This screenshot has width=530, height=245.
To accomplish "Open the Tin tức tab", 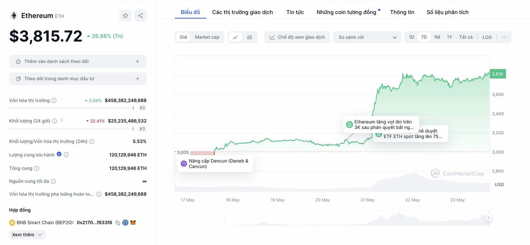I will [295, 12].
